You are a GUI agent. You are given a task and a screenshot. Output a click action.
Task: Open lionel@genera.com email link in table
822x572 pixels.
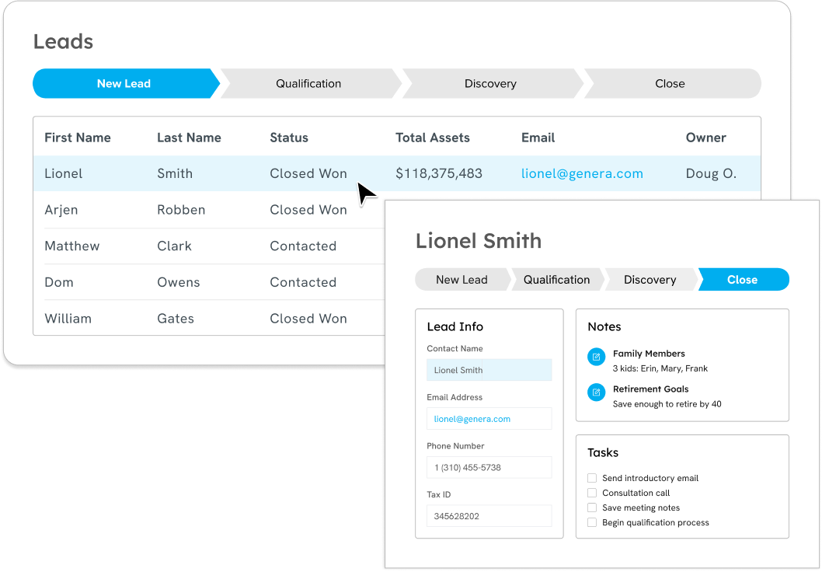[582, 173]
